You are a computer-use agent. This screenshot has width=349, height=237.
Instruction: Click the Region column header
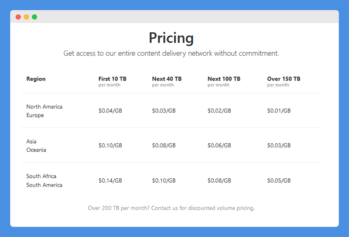pyautogui.click(x=36, y=79)
